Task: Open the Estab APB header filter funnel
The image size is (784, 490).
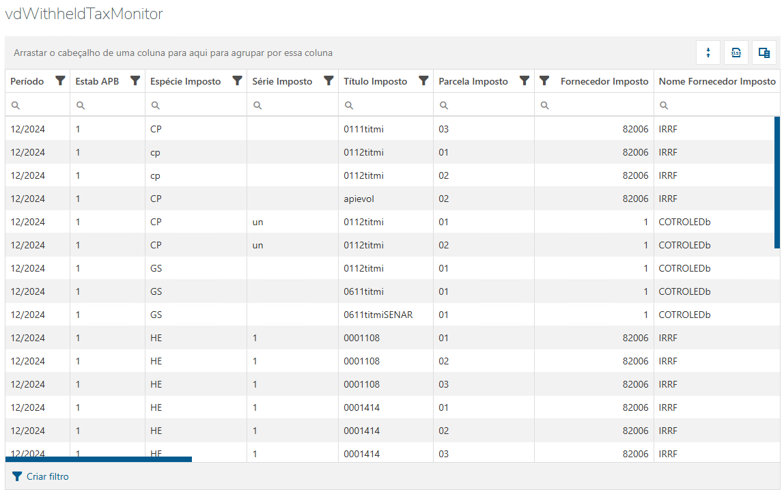Action: 135,81
